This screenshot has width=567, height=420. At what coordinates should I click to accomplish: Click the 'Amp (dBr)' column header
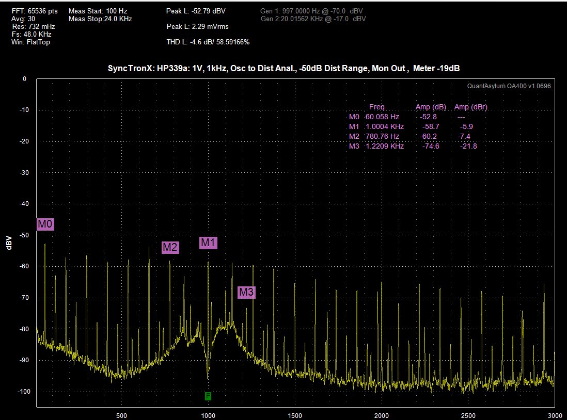pyautogui.click(x=471, y=107)
